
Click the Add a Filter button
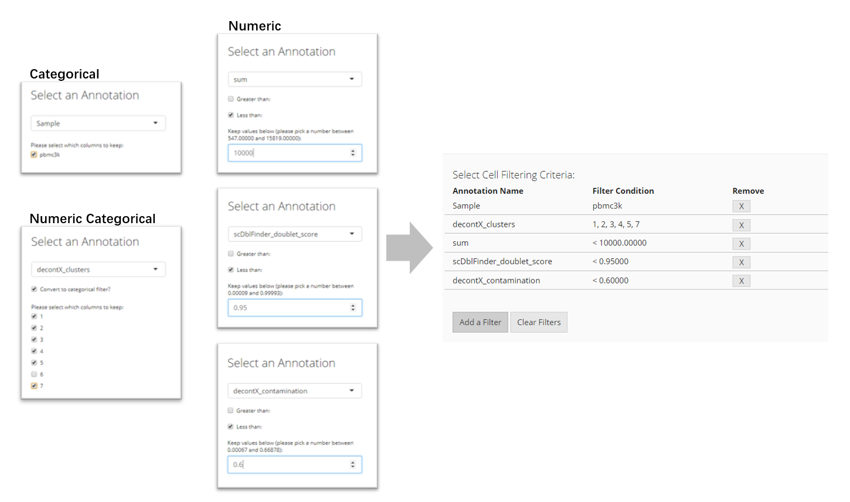(x=480, y=322)
